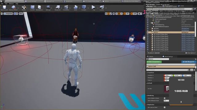Screen dimensions: 197x110
Task: Open outliner View Options menu
Action: [190, 53]
